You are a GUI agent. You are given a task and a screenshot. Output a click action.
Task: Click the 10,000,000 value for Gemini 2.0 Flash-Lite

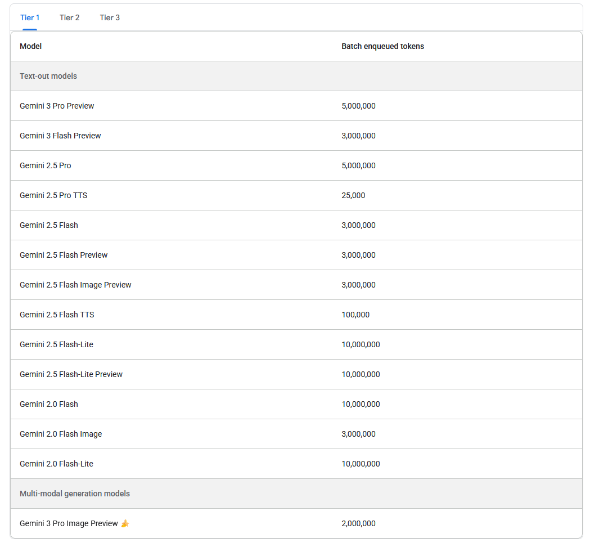[x=361, y=464]
